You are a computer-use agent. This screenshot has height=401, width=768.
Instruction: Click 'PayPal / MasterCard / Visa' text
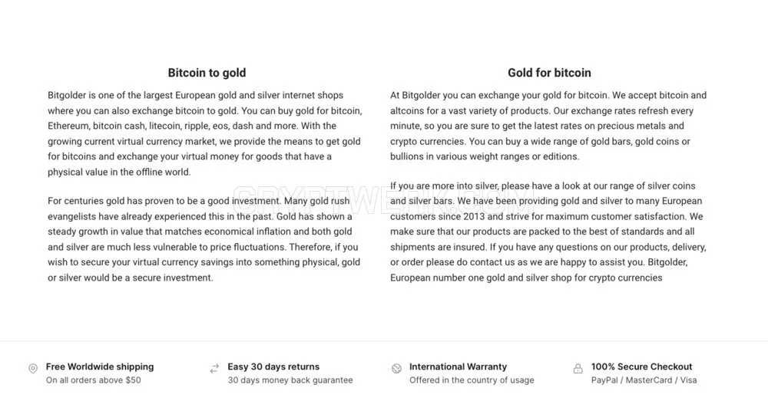pyautogui.click(x=644, y=380)
